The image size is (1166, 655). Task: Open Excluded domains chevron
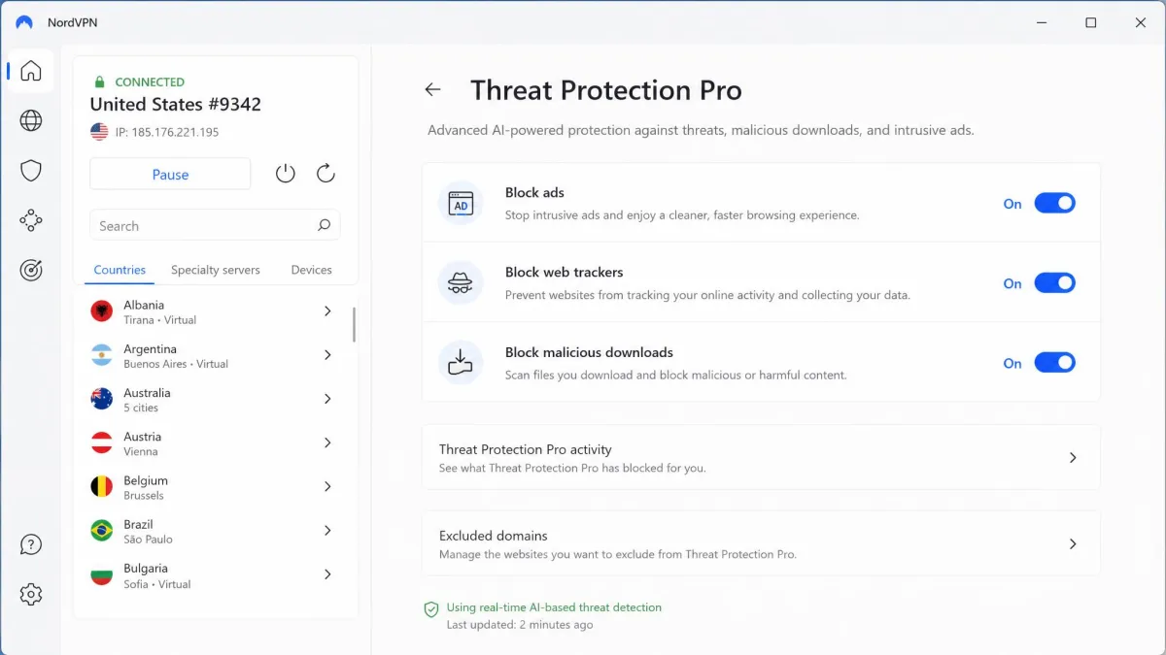pos(1073,544)
